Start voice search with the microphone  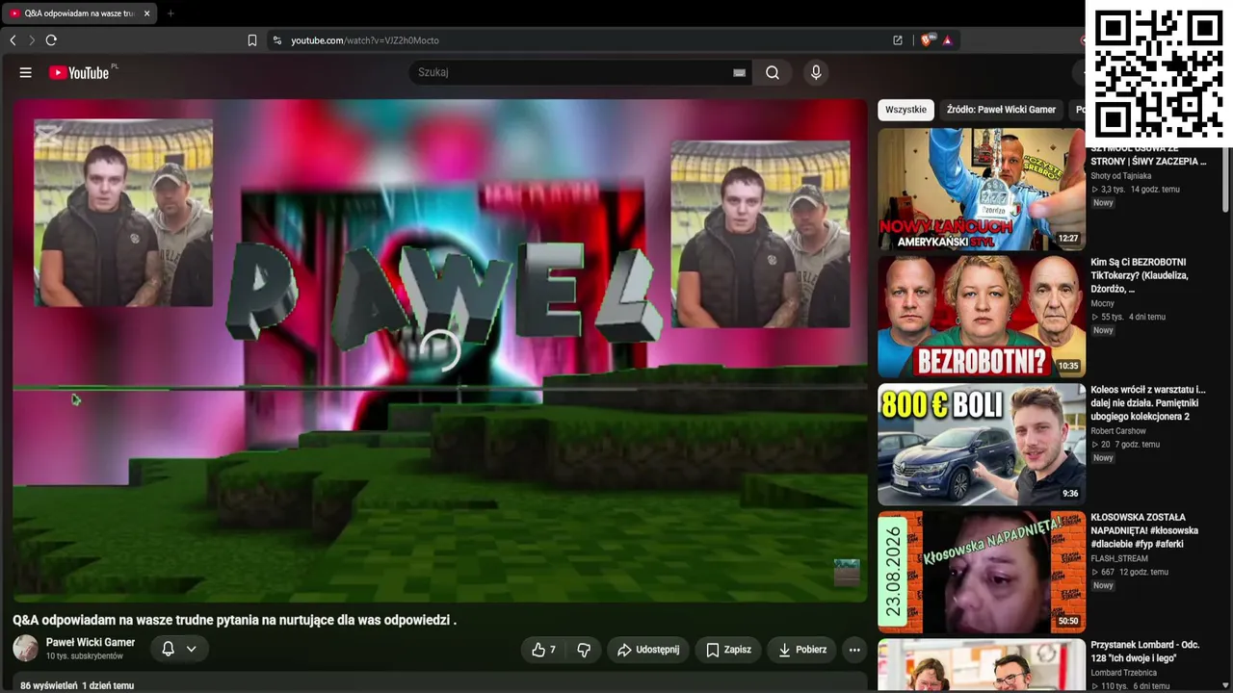click(x=816, y=72)
